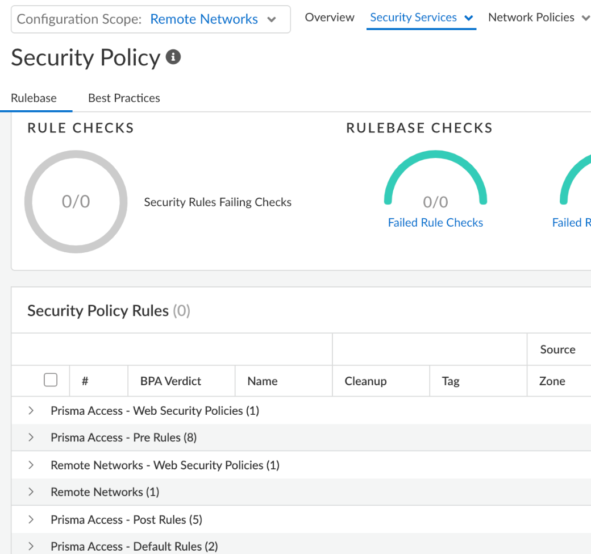Click the Cleanup column header
The image size is (591, 554).
[365, 381]
